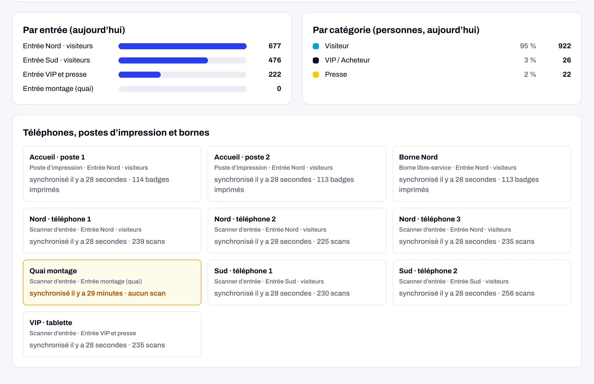Screen dimensions: 594x384
Task: Open the VIP · tablette scanner card
Action: coord(112,334)
